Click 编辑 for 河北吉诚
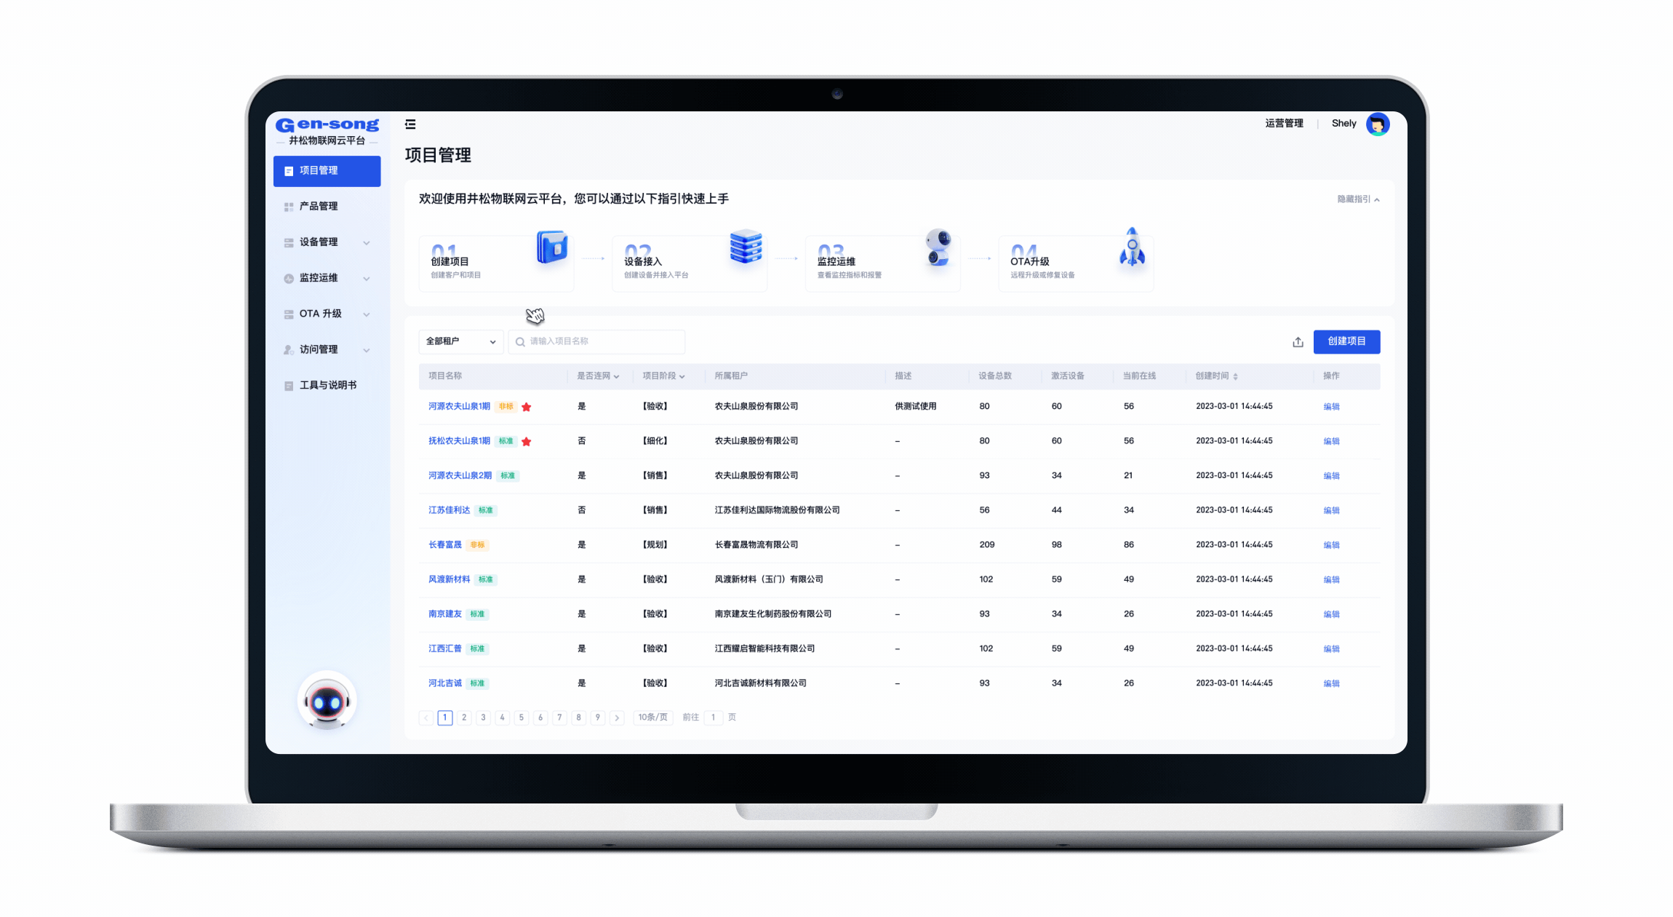Viewport: 1673px width, 917px height. (1331, 683)
